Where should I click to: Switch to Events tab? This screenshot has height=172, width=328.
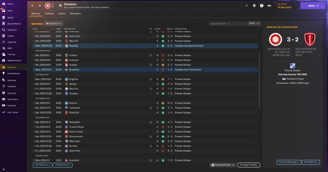(62, 14)
